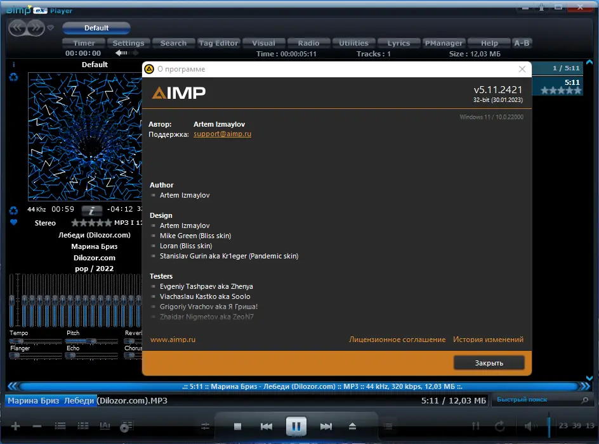
Task: Open the volume speaker icon
Action: (530, 425)
